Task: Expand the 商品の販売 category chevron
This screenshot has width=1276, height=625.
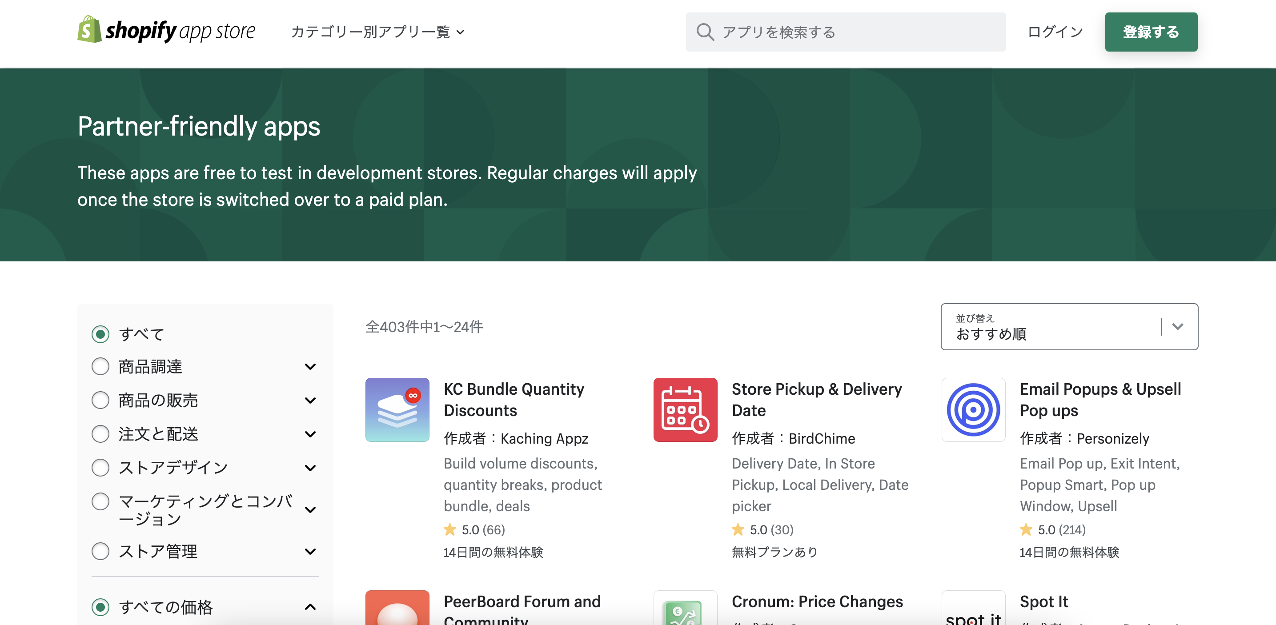Action: coord(310,400)
